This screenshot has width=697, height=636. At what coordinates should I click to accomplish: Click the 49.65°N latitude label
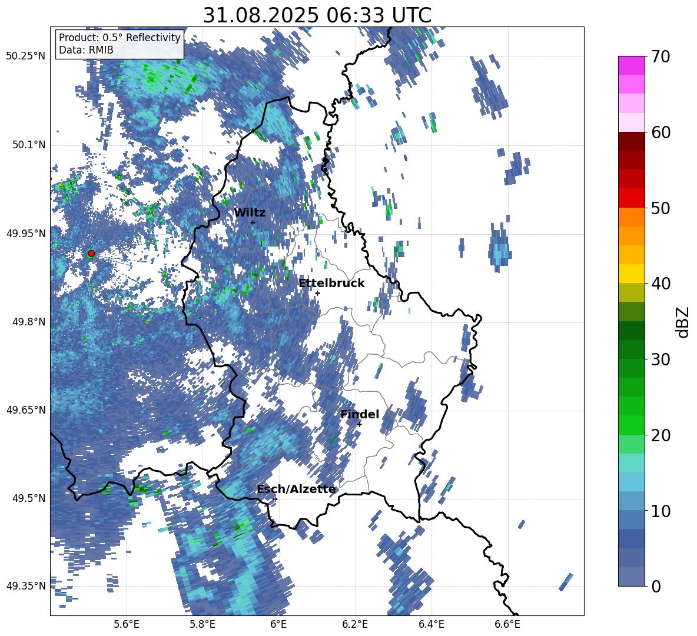[x=26, y=410]
